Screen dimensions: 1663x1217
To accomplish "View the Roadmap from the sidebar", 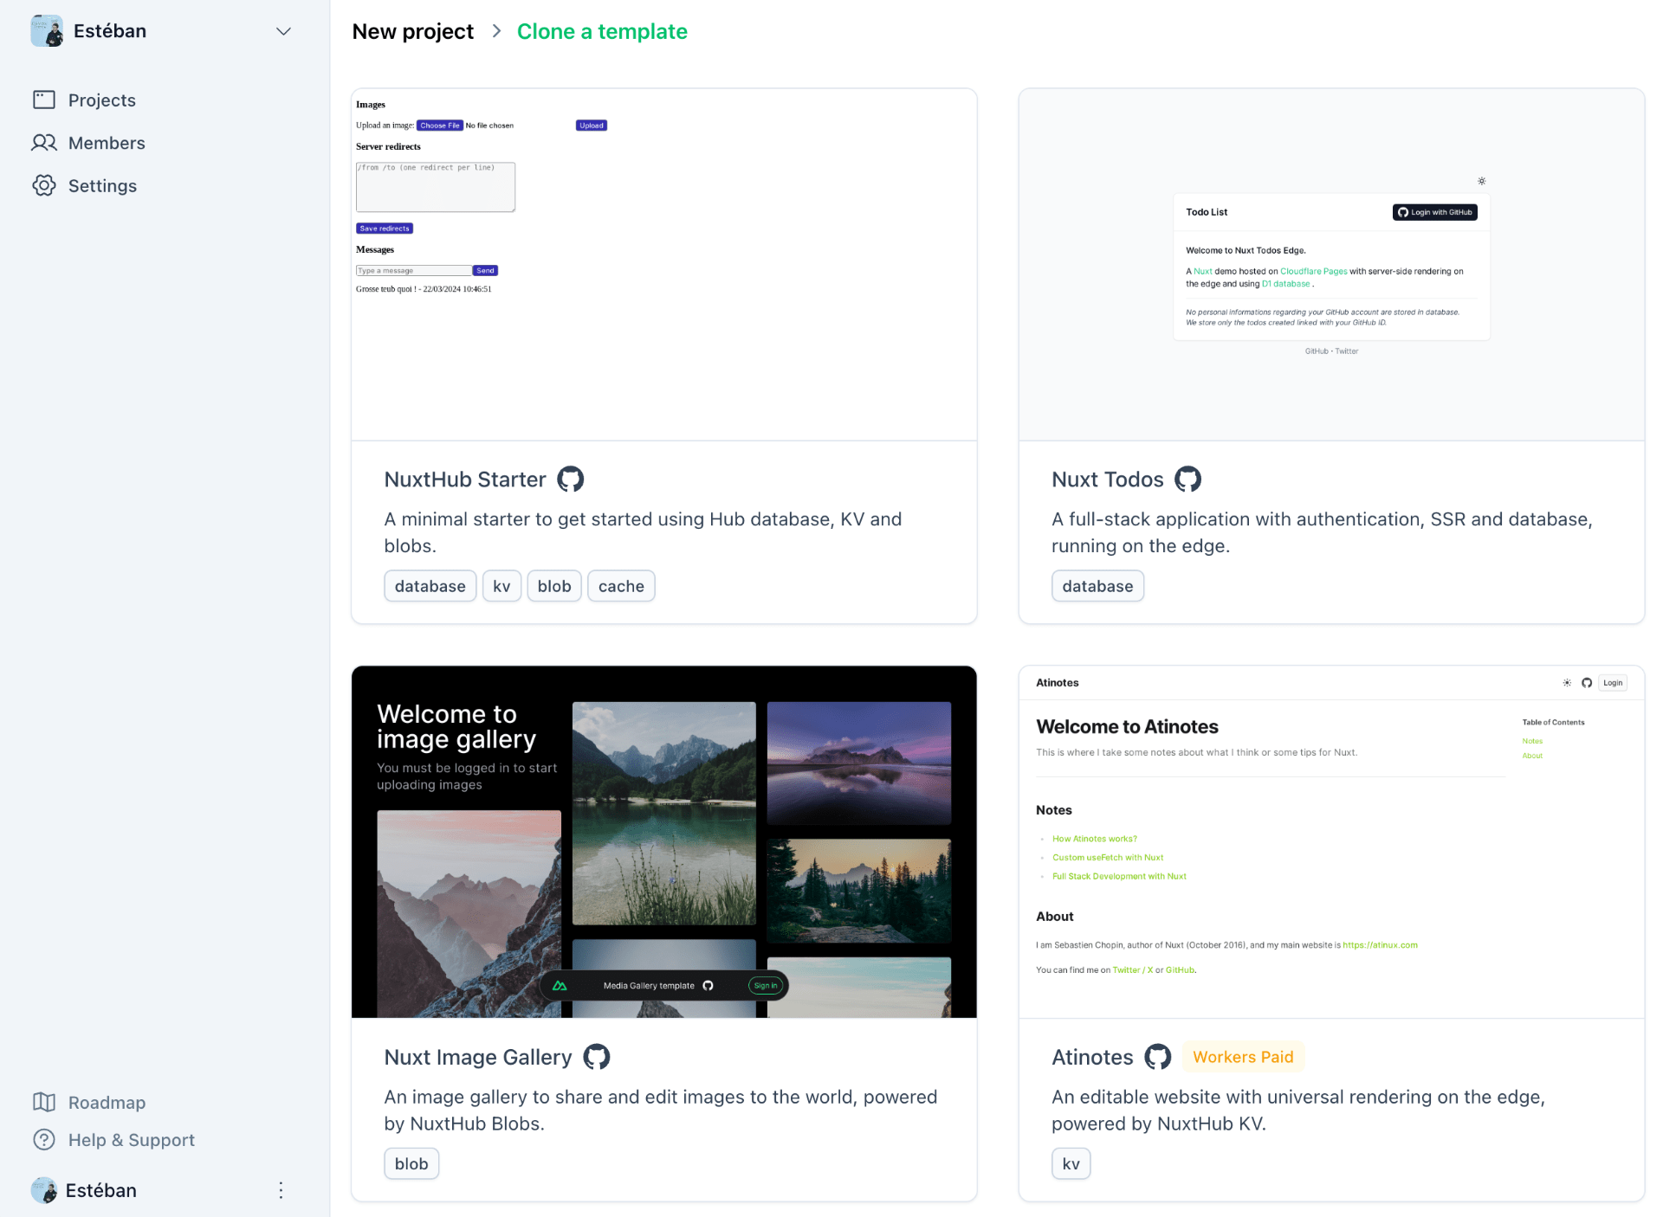I will (x=107, y=1102).
